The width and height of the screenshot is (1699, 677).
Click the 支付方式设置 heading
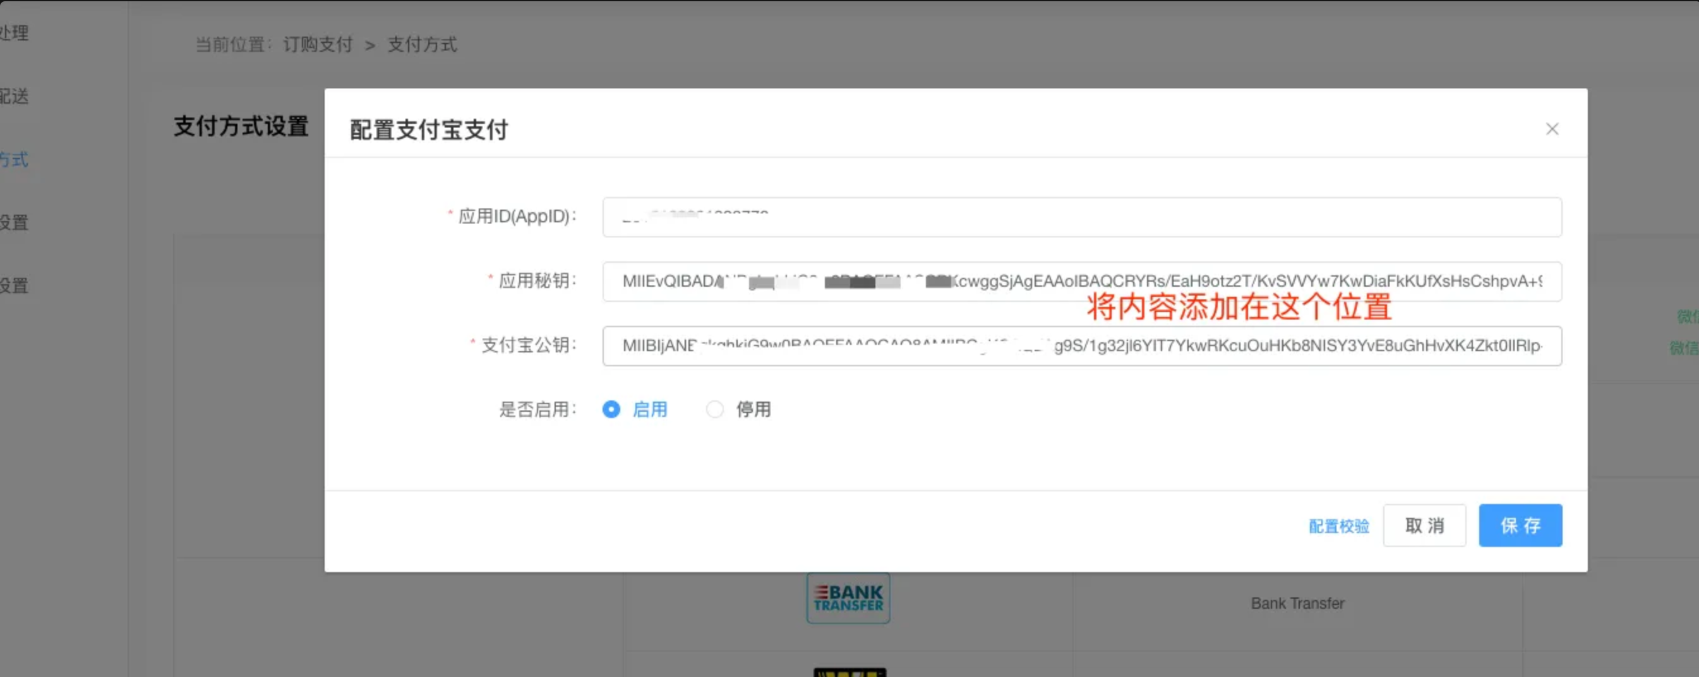[x=241, y=126]
